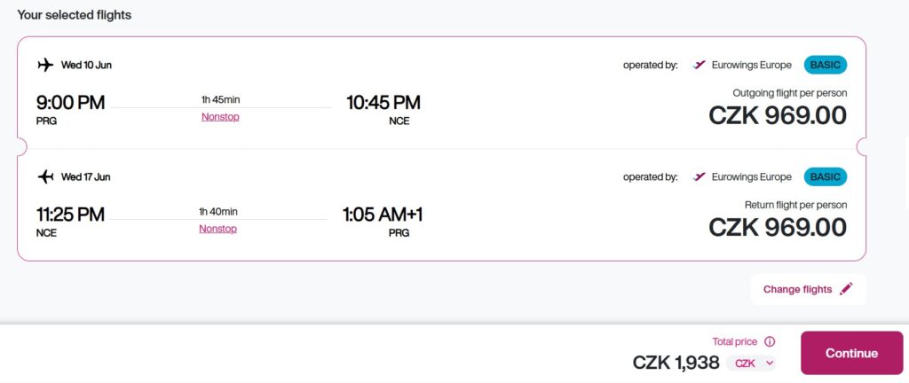Screen dimensions: 909x383
Task: Click the return flight price CZK 969.00
Action: (778, 227)
